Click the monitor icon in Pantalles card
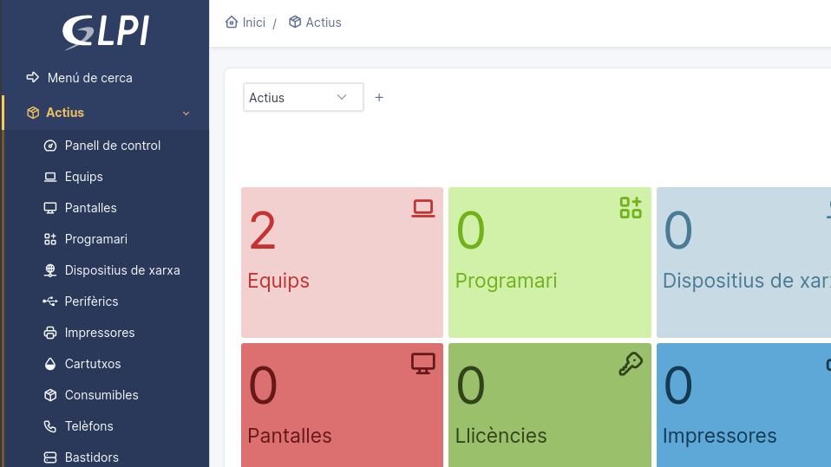This screenshot has height=467, width=831. (x=423, y=364)
